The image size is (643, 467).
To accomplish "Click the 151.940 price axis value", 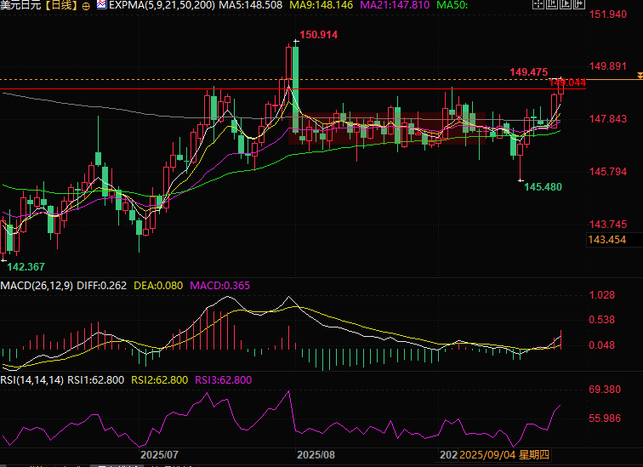I will pyautogui.click(x=608, y=14).
